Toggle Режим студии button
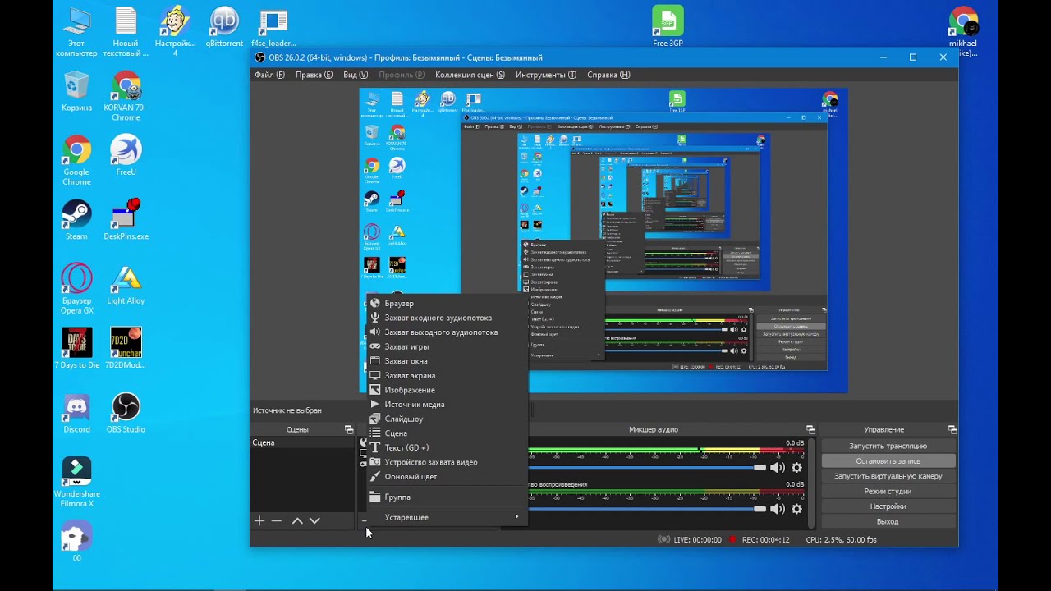The image size is (1051, 591). click(888, 491)
